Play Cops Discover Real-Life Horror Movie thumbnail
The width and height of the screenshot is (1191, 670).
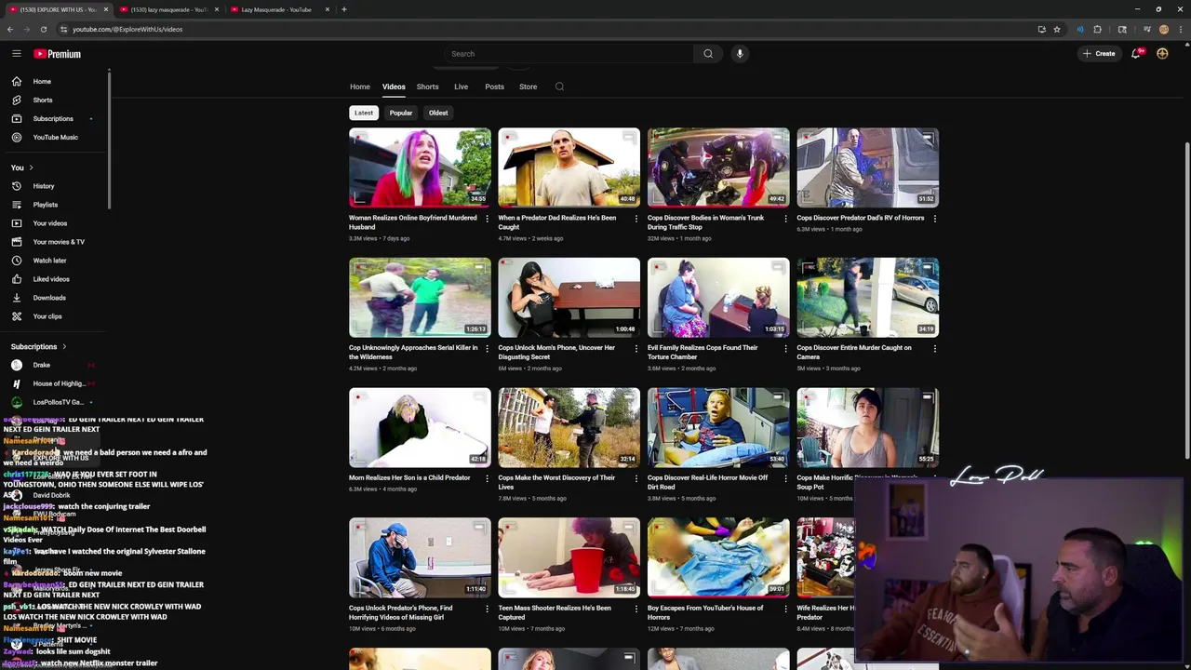point(718,427)
